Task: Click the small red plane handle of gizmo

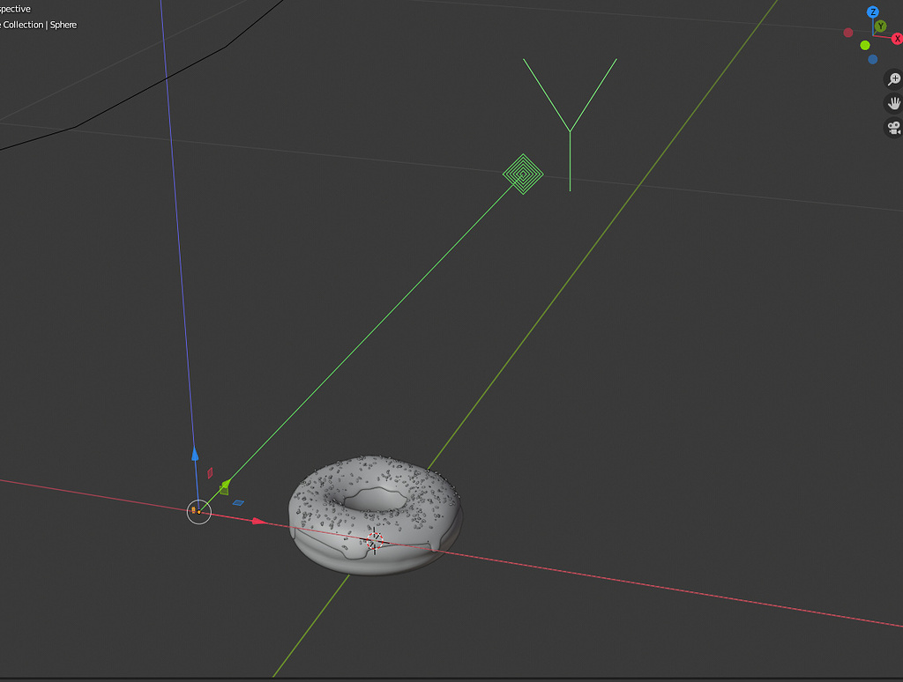Action: pos(210,472)
